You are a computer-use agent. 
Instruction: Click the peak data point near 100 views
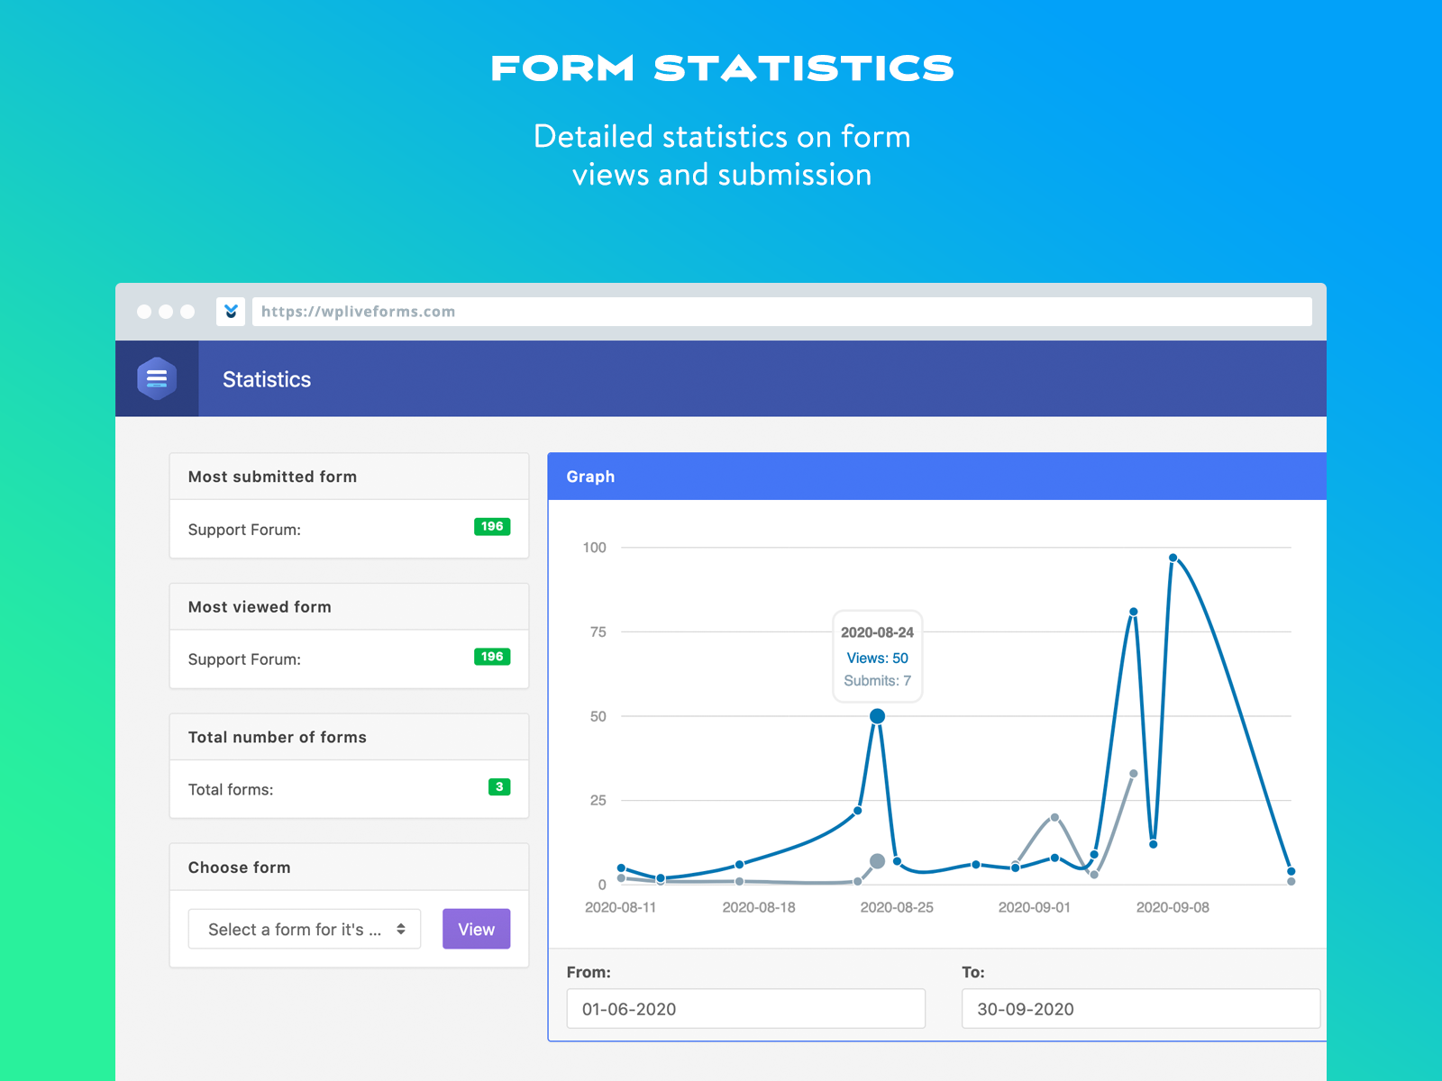(1173, 558)
